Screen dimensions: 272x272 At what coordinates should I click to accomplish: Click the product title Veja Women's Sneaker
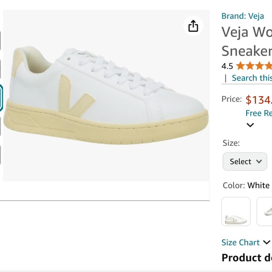(245, 41)
